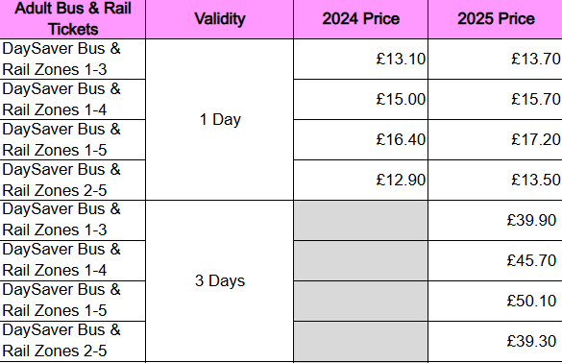
Task: Click the £13.10 price cell
Action: 360,60
